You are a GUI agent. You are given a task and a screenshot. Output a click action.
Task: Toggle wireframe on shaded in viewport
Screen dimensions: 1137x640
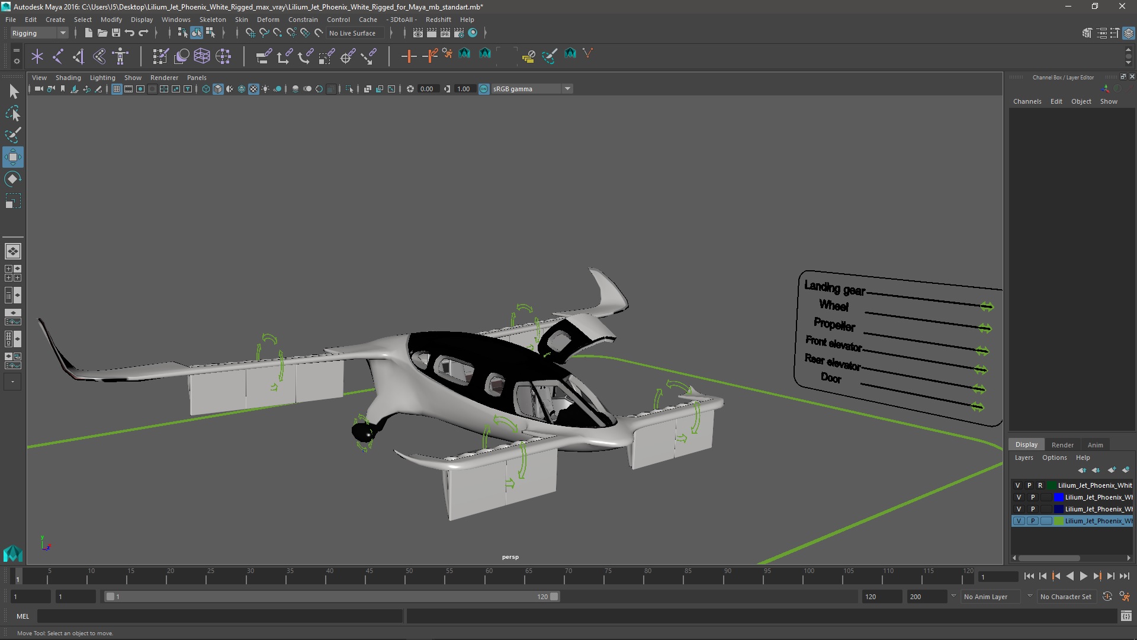[x=242, y=89]
